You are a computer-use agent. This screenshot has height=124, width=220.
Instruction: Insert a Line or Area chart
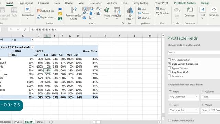point(85,13)
